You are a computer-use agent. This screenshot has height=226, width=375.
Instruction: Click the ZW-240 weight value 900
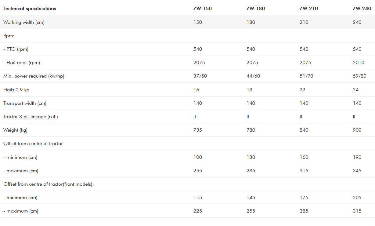click(x=357, y=130)
